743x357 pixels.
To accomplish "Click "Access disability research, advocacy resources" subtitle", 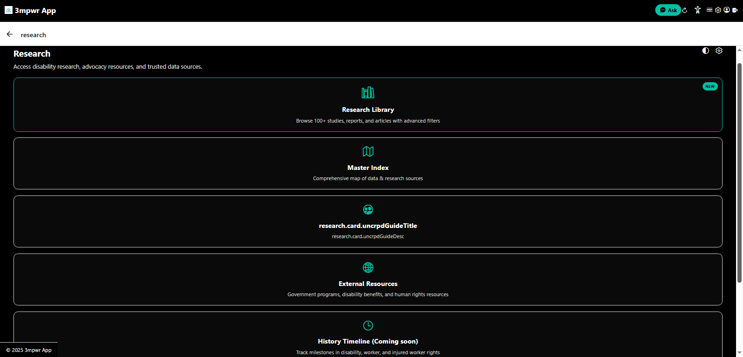I will pyautogui.click(x=108, y=67).
